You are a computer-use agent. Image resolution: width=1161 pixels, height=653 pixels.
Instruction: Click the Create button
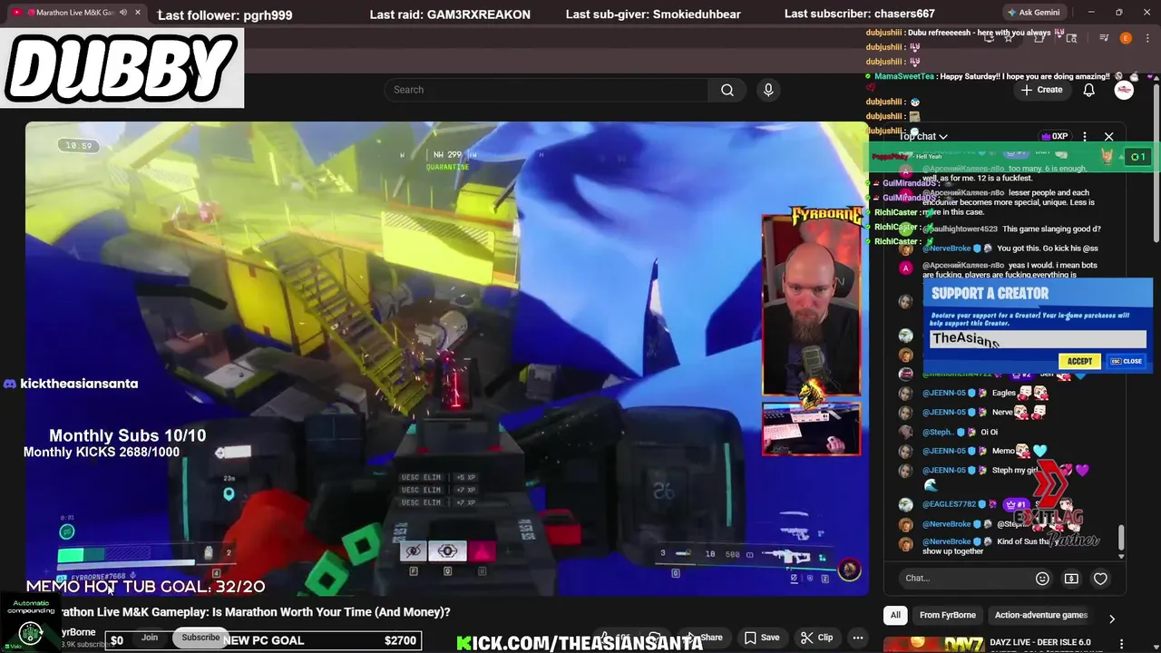tap(1041, 90)
